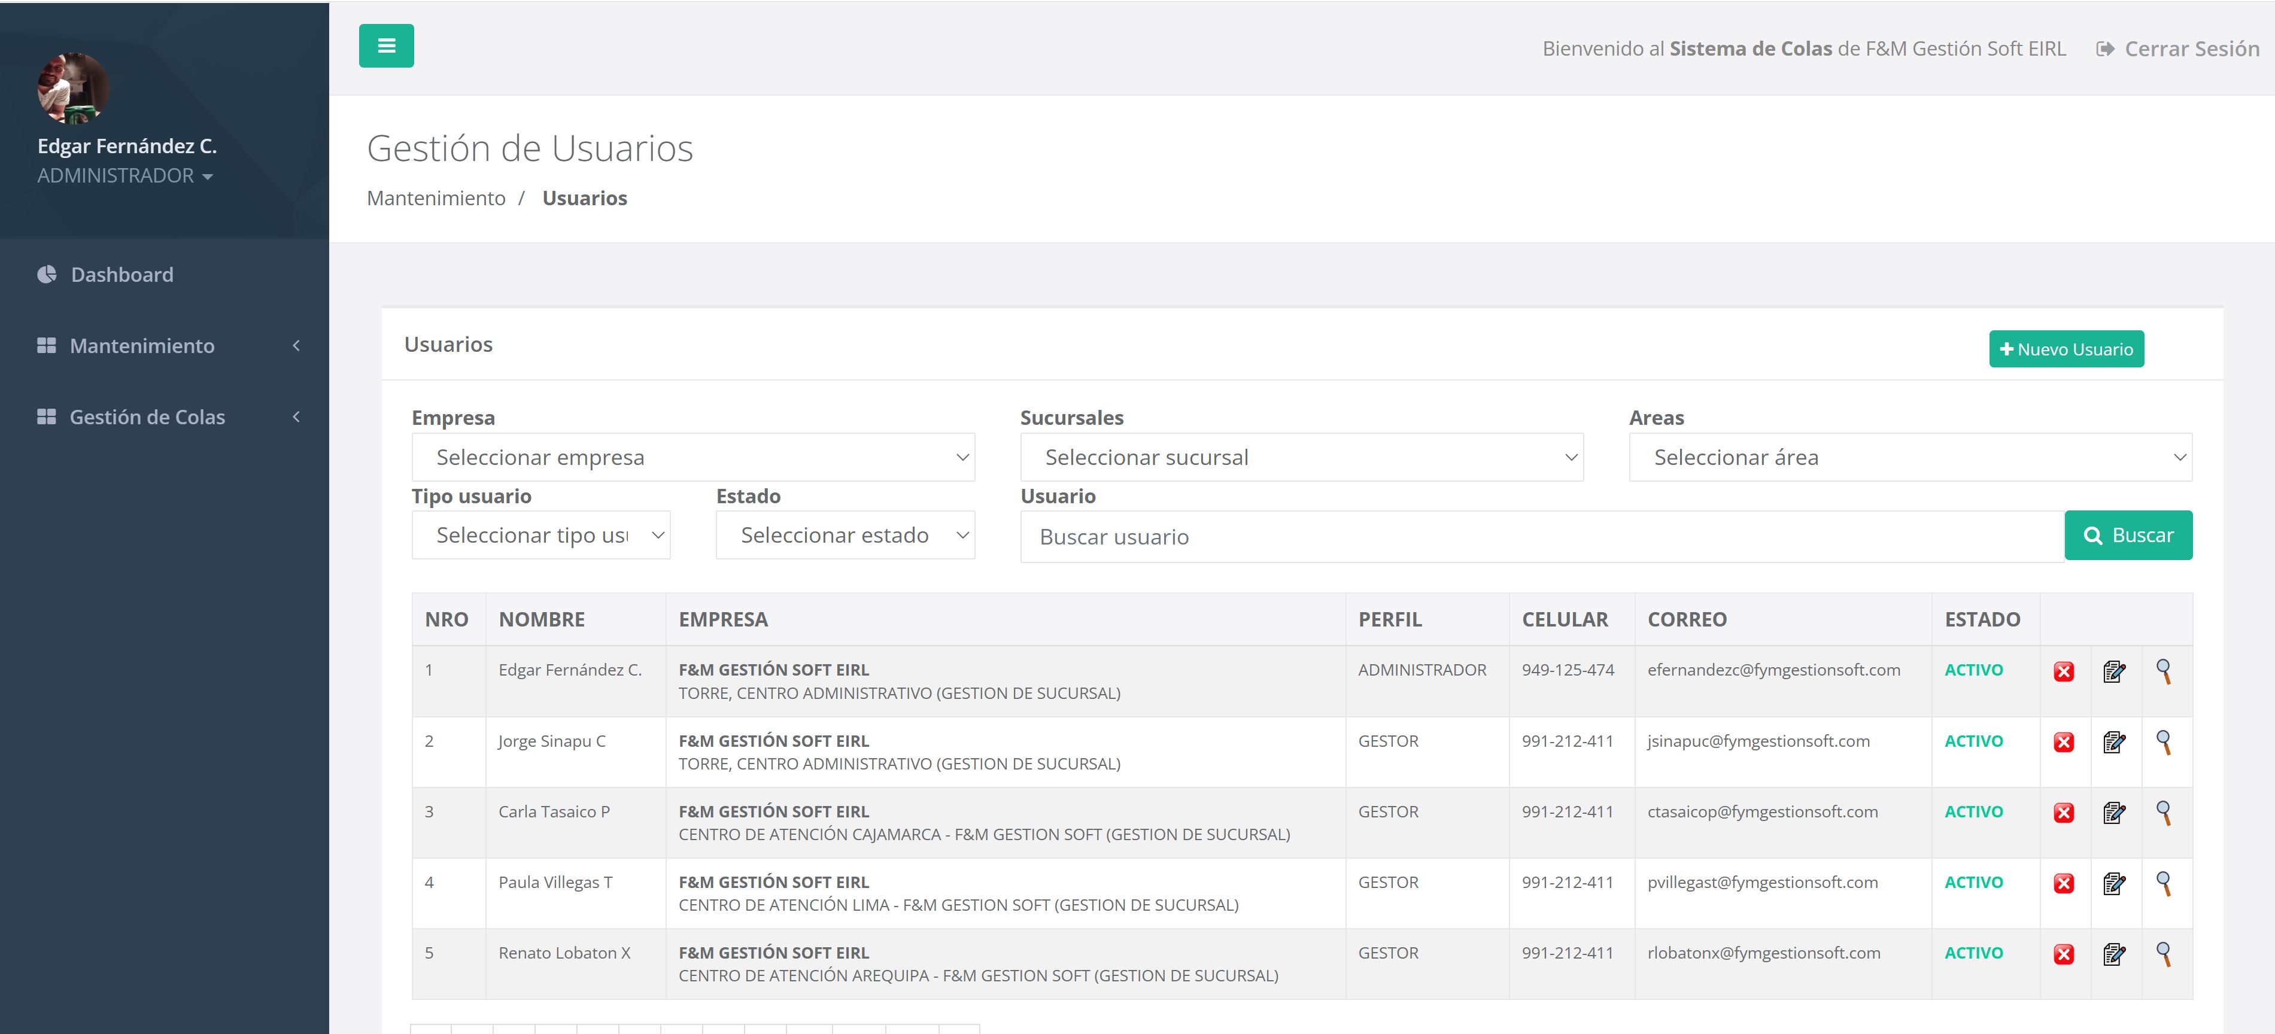Open the edit icon for Renato Lobaton X
2275x1034 pixels.
[x=2113, y=954]
